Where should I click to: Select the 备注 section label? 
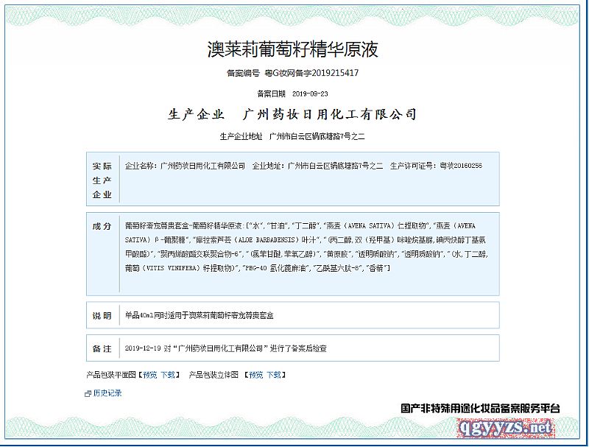(x=102, y=348)
